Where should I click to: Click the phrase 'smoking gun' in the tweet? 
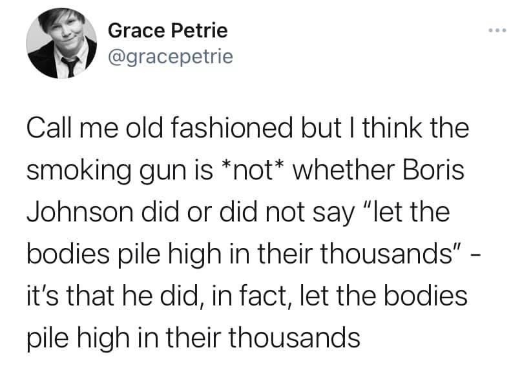click(106, 171)
